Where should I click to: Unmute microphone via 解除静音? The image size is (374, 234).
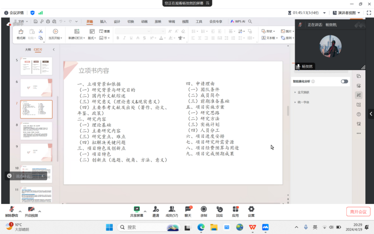click(12, 210)
